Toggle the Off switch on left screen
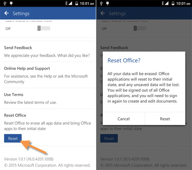The width and height of the screenshot is (192, 170). (x=44, y=28)
